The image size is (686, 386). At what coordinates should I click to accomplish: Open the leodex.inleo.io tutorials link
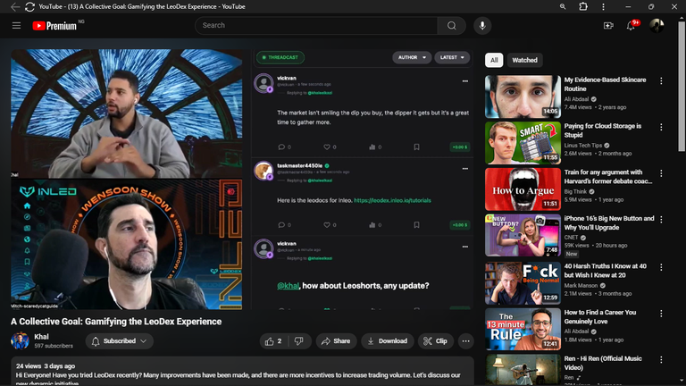coord(392,200)
